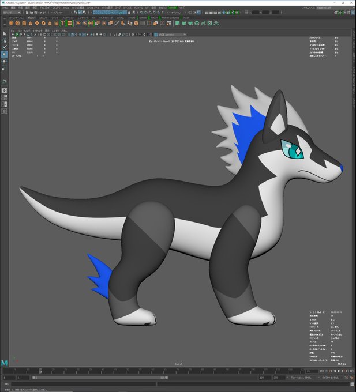Switch to the XGen shelf tab
Viewport: 356px width, 392px height.
tap(186, 18)
